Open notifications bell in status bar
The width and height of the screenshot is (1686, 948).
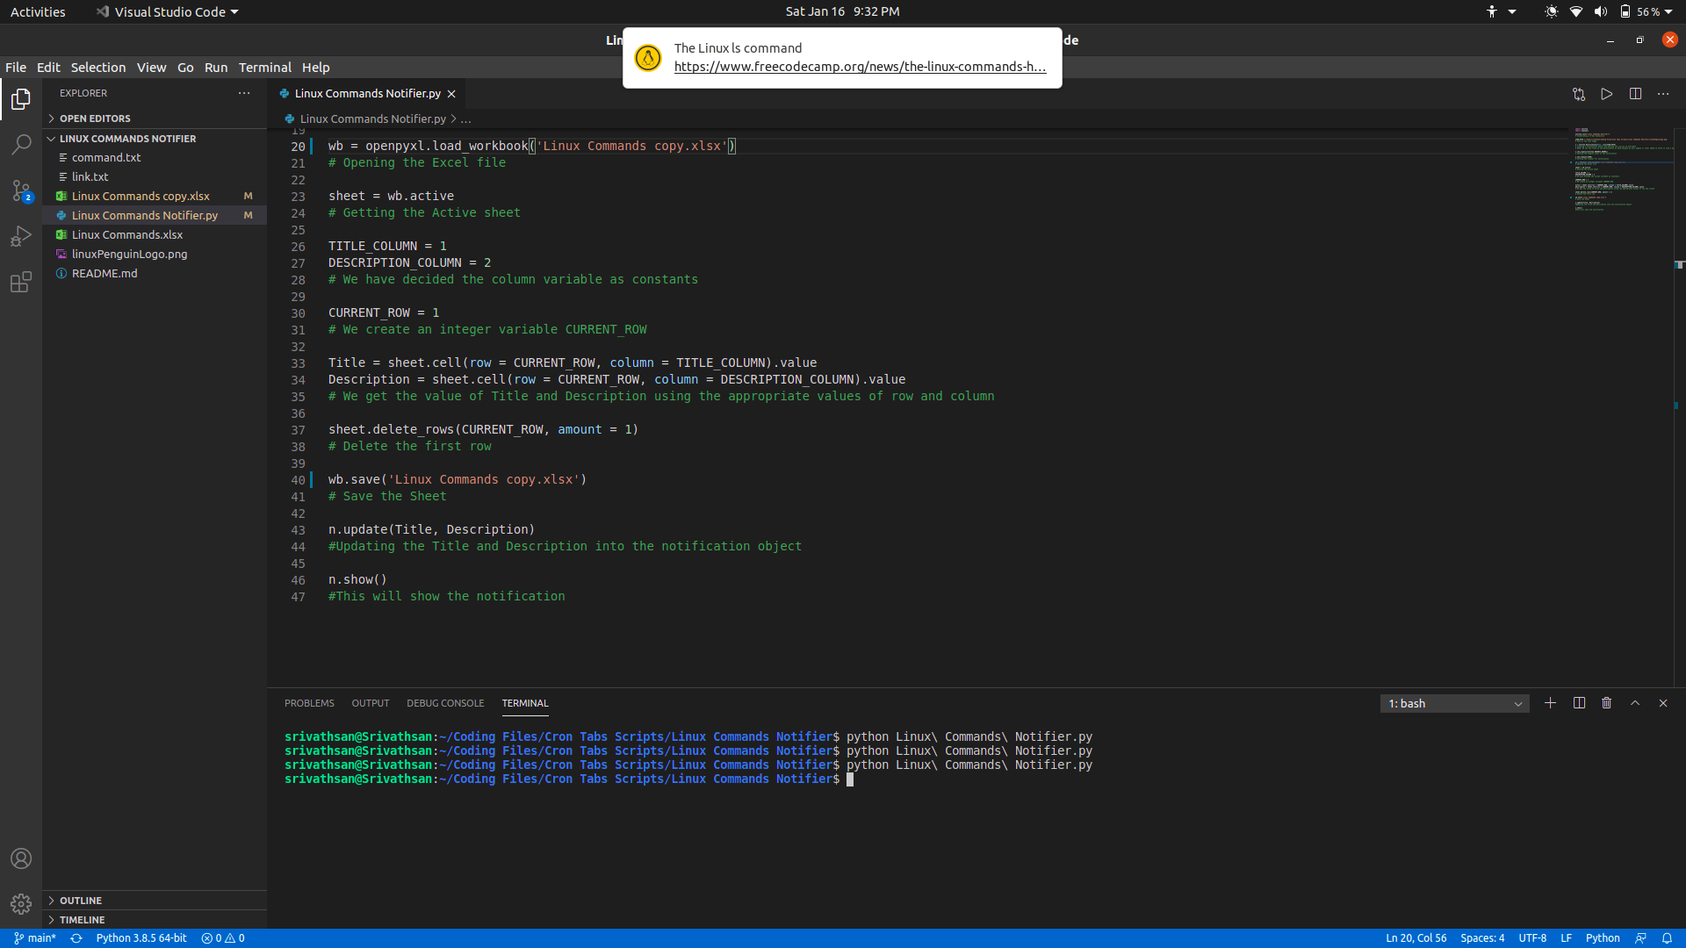click(x=1667, y=938)
